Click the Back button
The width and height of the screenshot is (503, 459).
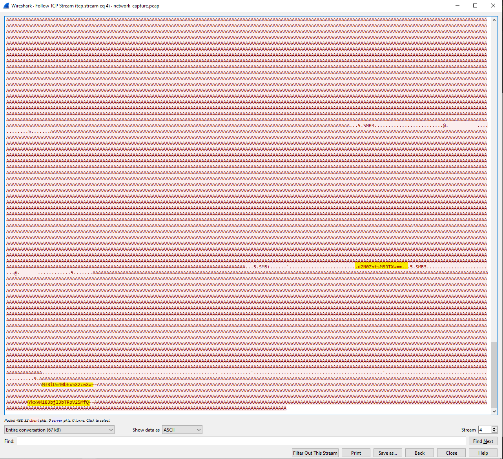click(419, 453)
